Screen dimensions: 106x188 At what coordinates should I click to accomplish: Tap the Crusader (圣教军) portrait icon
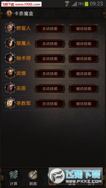point(10,103)
